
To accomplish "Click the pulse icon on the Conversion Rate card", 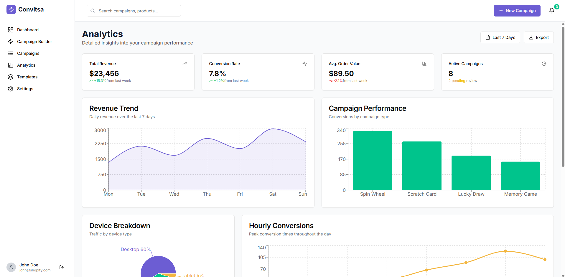I will (x=305, y=64).
